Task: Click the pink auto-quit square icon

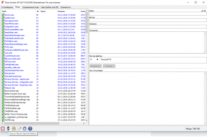Action: [x=3, y=129]
